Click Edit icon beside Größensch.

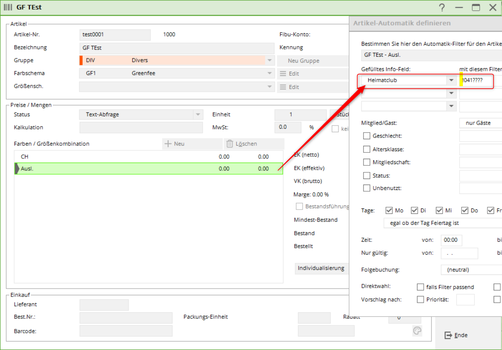pyautogui.click(x=283, y=87)
